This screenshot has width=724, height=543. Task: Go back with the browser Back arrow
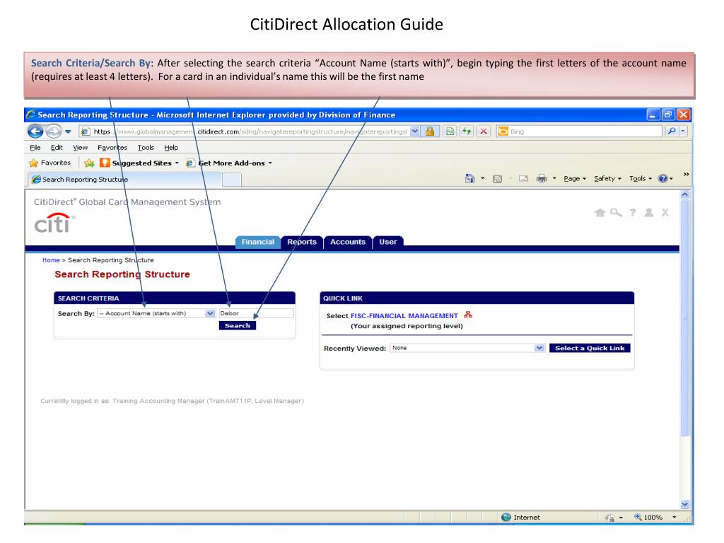35,132
